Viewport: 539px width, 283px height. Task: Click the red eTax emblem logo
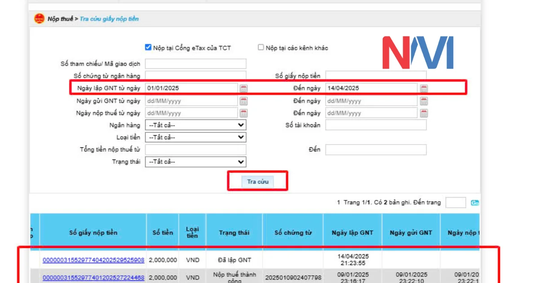pos(40,19)
